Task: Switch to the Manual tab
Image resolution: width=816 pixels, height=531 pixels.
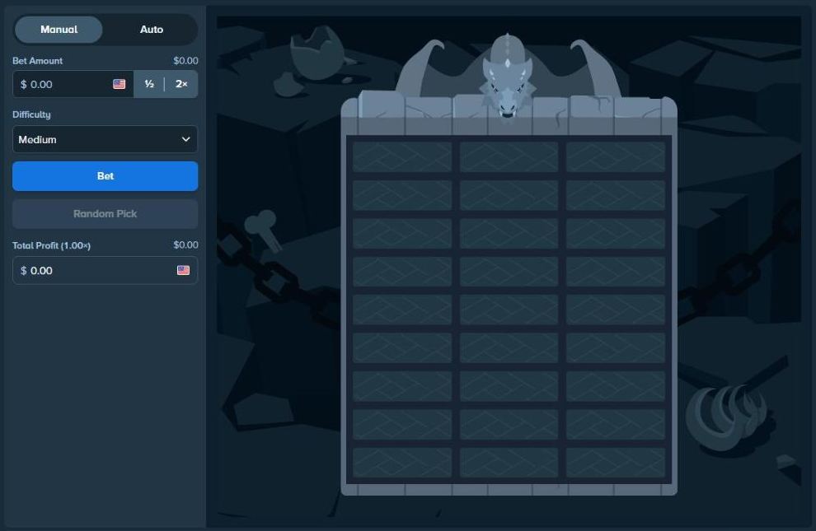Action: tap(59, 29)
